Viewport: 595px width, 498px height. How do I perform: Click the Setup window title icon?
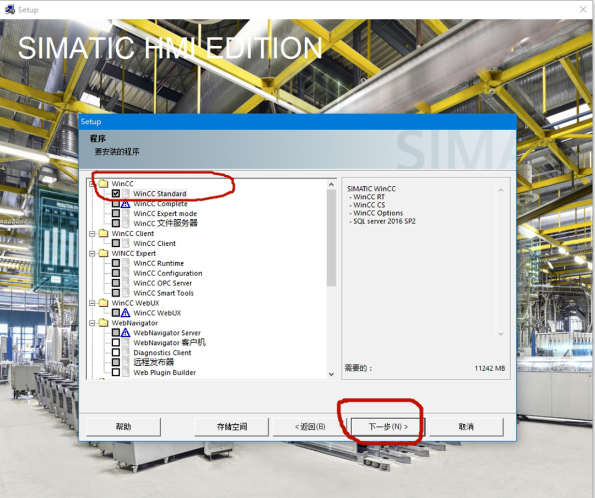click(x=9, y=9)
